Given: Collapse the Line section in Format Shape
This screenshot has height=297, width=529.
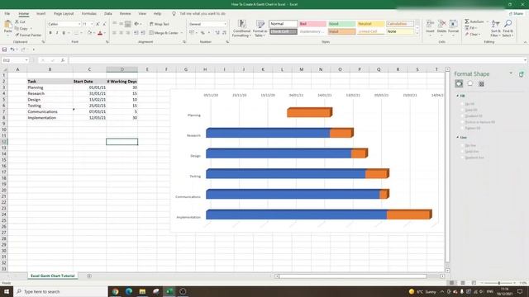Looking at the screenshot, I should click(458, 138).
